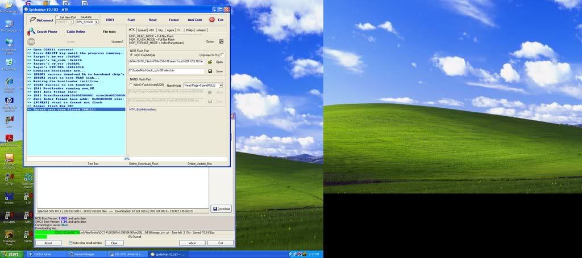582x258 pixels.
Task: Click the Test Box link
Action: point(93,164)
